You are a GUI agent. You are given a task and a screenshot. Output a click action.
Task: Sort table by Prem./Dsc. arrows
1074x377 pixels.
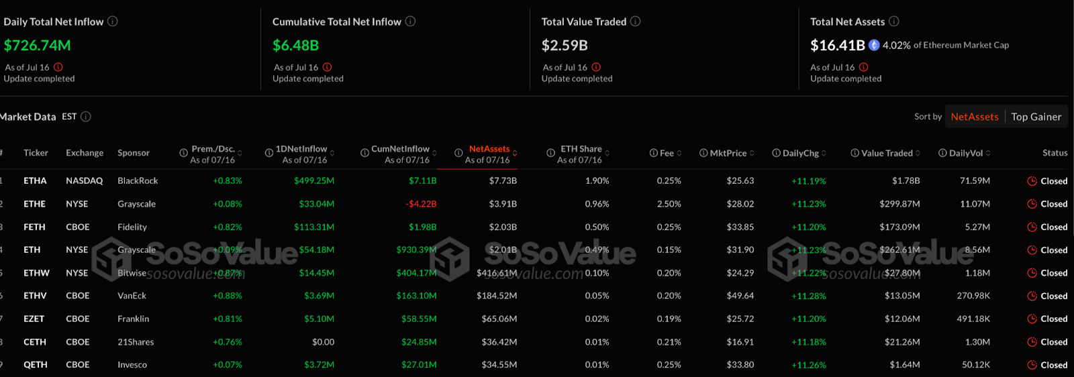(x=240, y=154)
